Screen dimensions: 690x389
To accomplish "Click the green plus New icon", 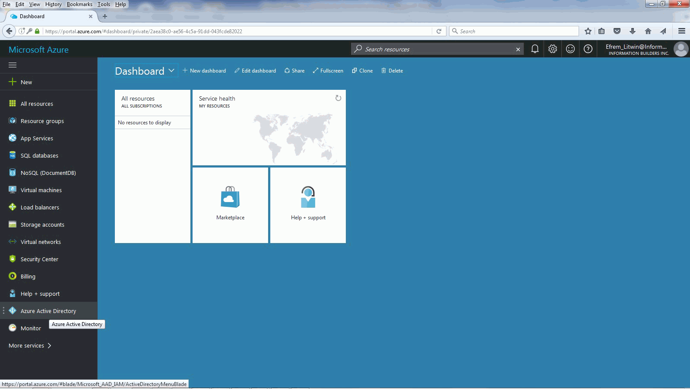I will 13,82.
